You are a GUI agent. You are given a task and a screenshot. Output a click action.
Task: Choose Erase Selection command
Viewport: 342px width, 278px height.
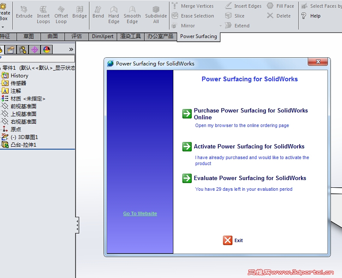click(193, 16)
